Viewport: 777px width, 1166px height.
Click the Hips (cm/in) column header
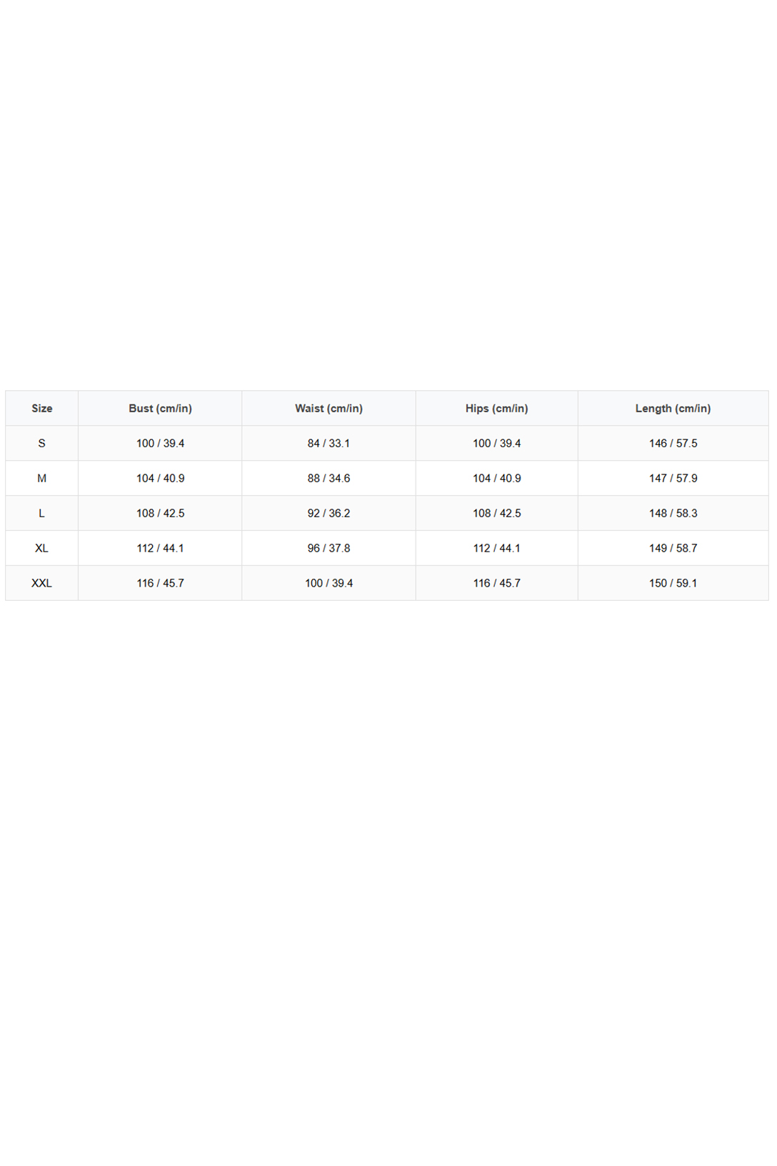[x=496, y=409]
